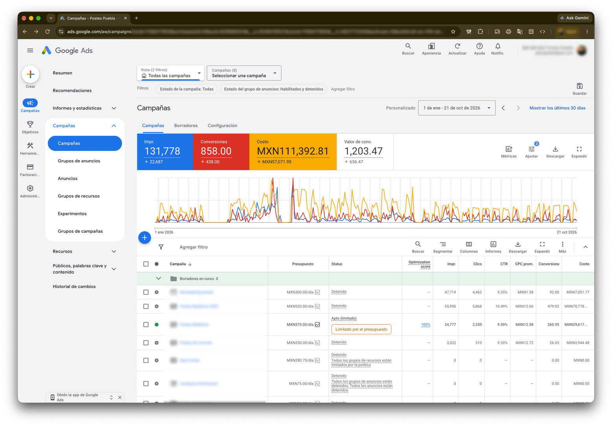Switch to the Borradores tab
Screen dimensions: 612x426
[186, 126]
